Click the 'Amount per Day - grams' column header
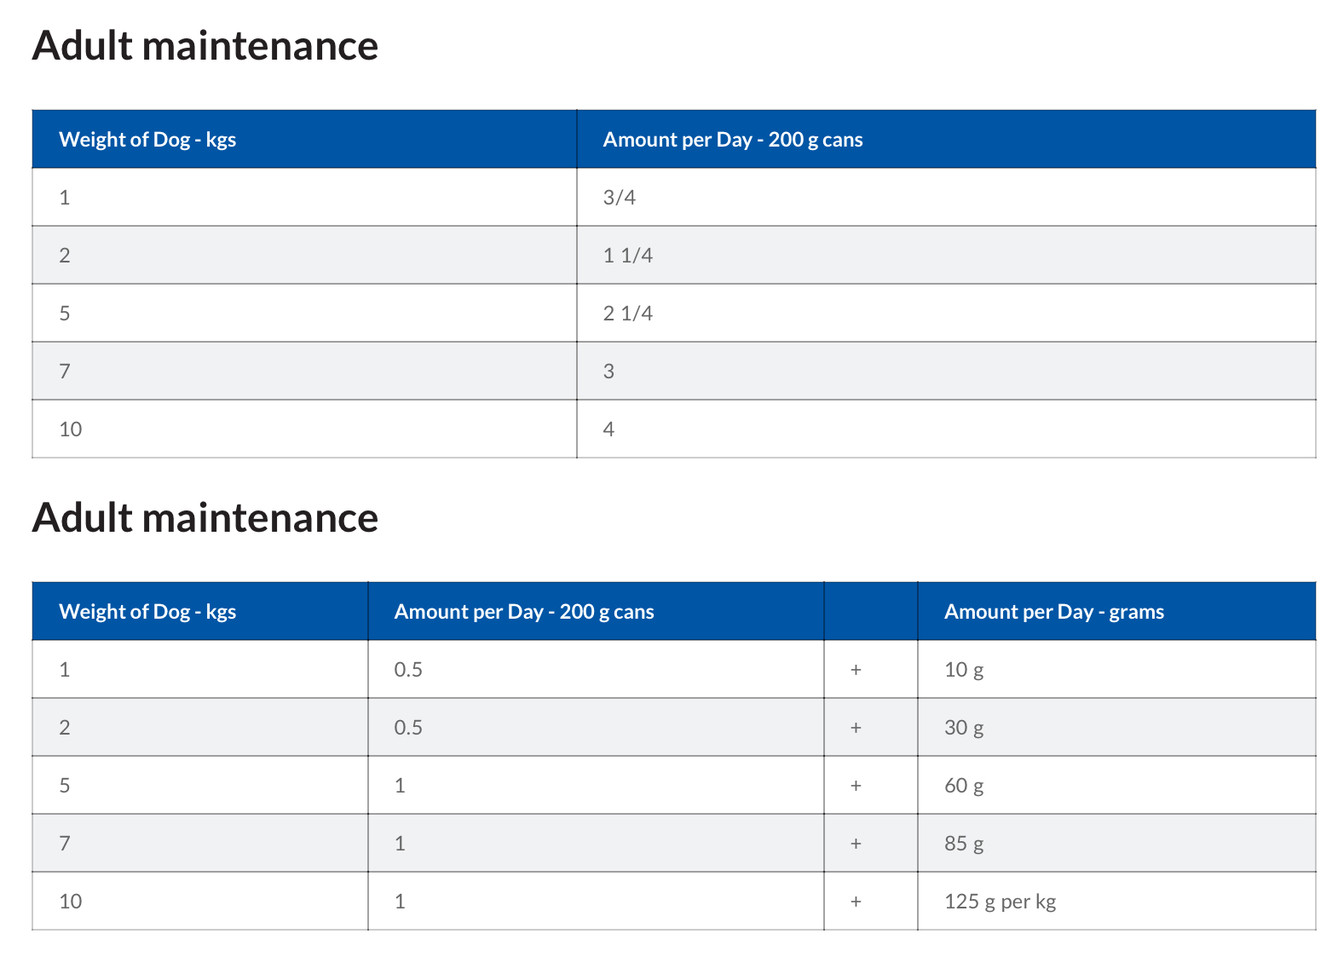Screen dimensions: 1338x957 tap(1116, 611)
